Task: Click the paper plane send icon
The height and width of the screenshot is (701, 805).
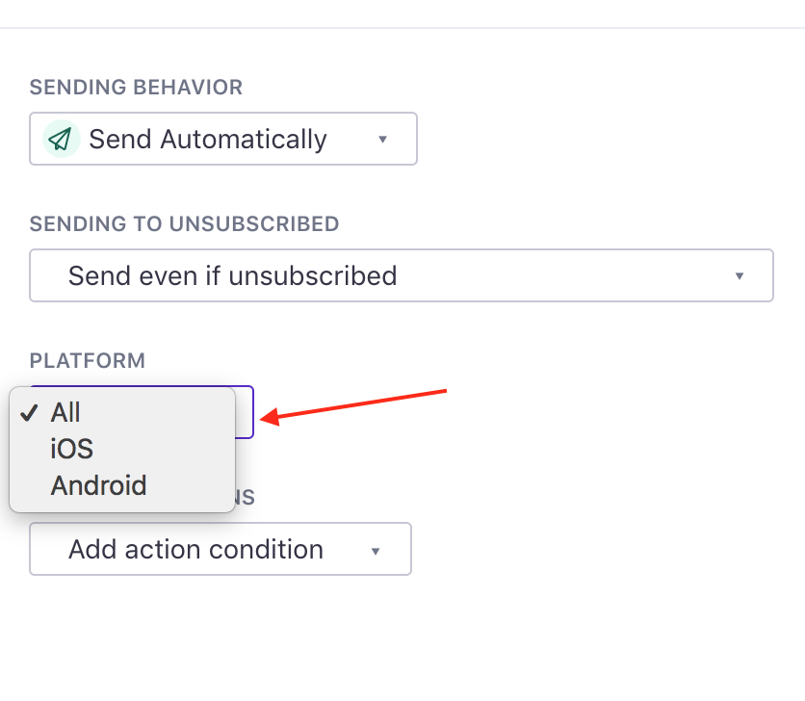Action: [x=61, y=139]
